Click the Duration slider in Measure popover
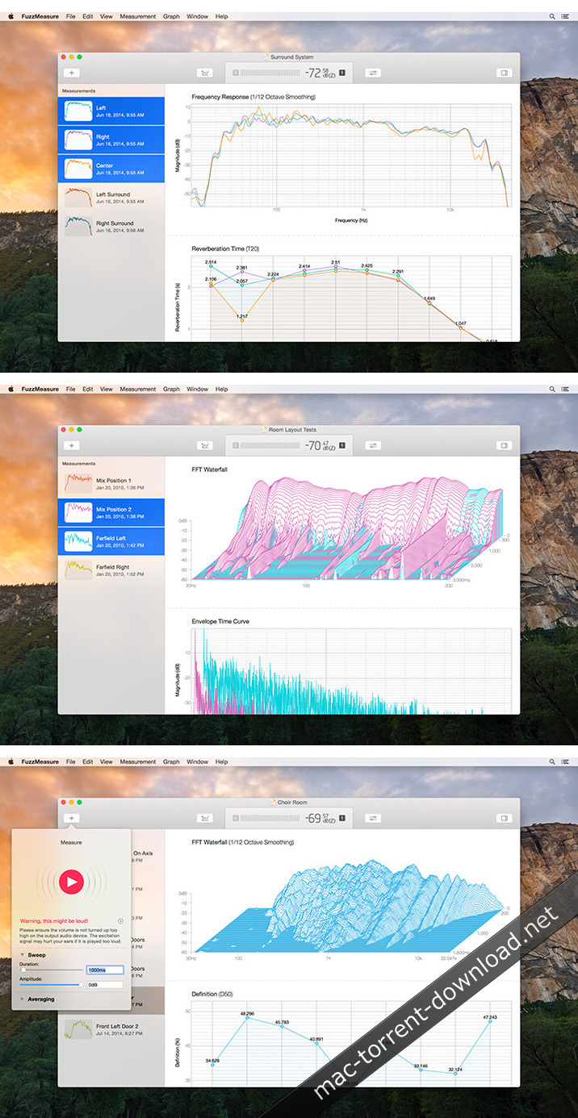 52,970
